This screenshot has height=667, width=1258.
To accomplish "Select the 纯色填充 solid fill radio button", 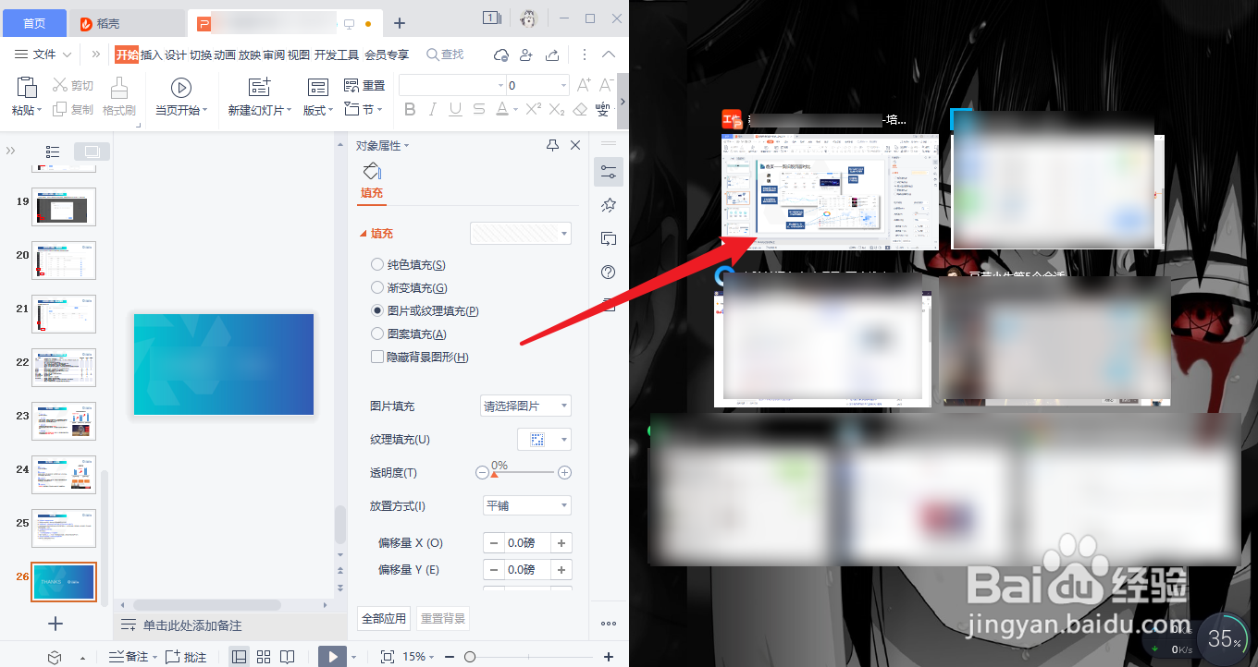I will [x=377, y=264].
